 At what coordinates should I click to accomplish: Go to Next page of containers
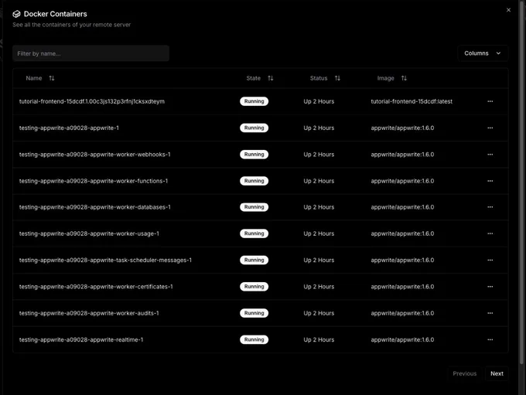point(497,373)
